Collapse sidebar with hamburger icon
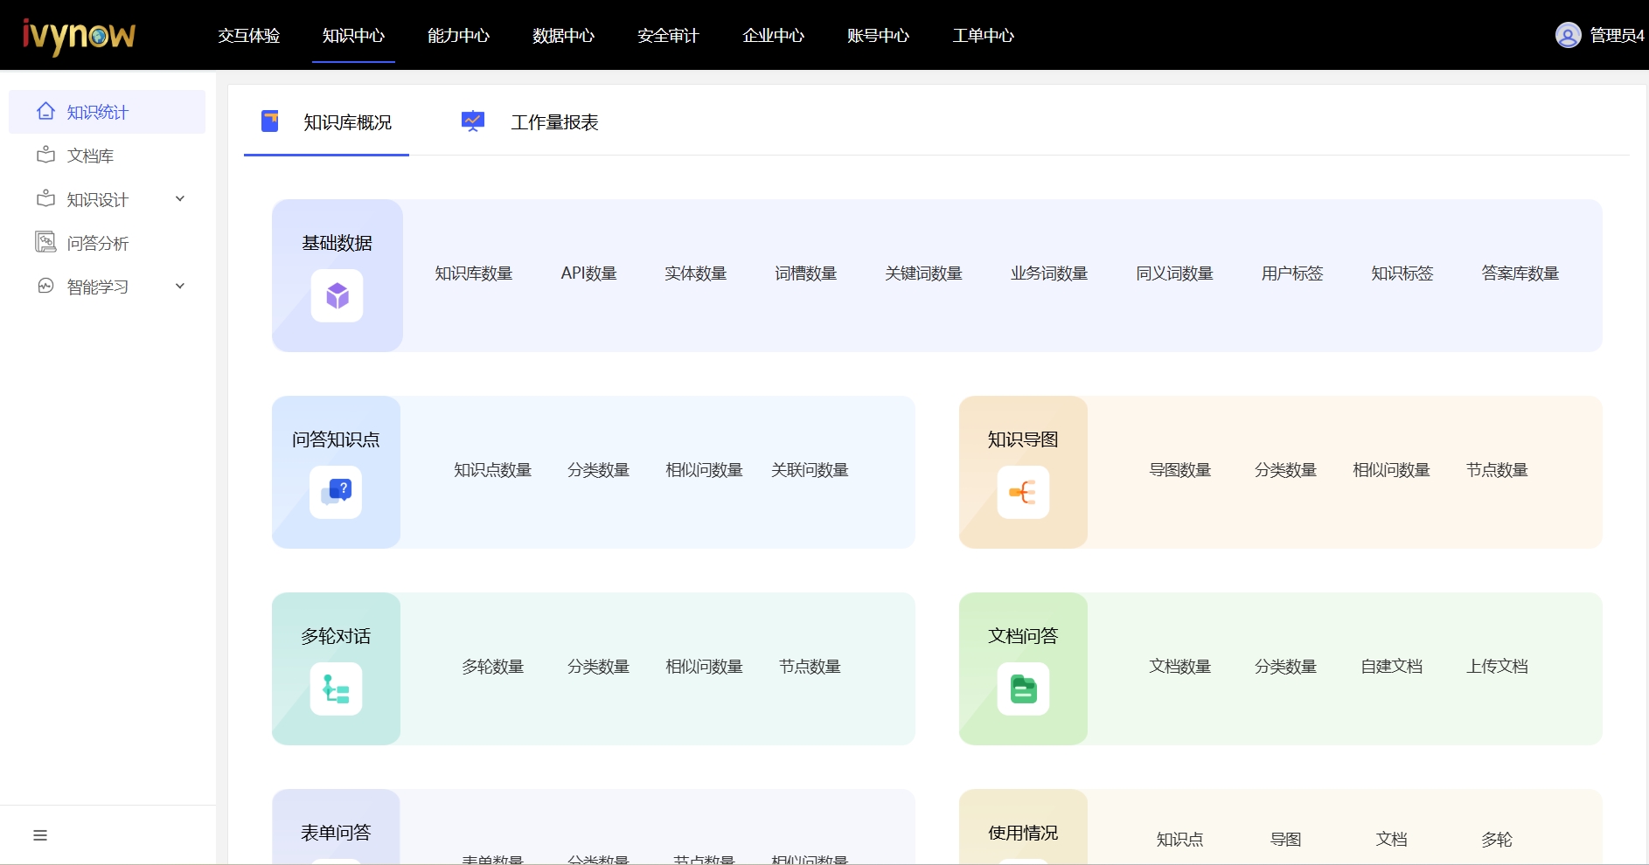Viewport: 1649px width, 865px height. point(40,835)
